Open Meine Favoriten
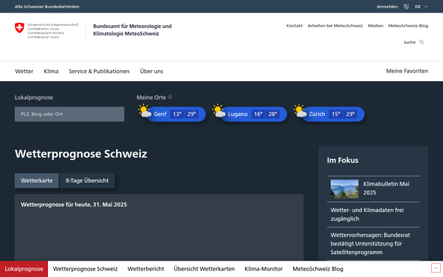The width and height of the screenshot is (443, 277). [407, 71]
